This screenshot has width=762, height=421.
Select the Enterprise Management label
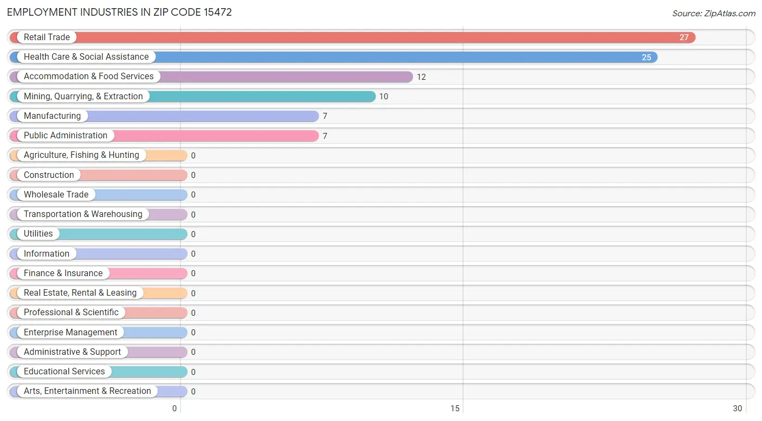click(70, 332)
